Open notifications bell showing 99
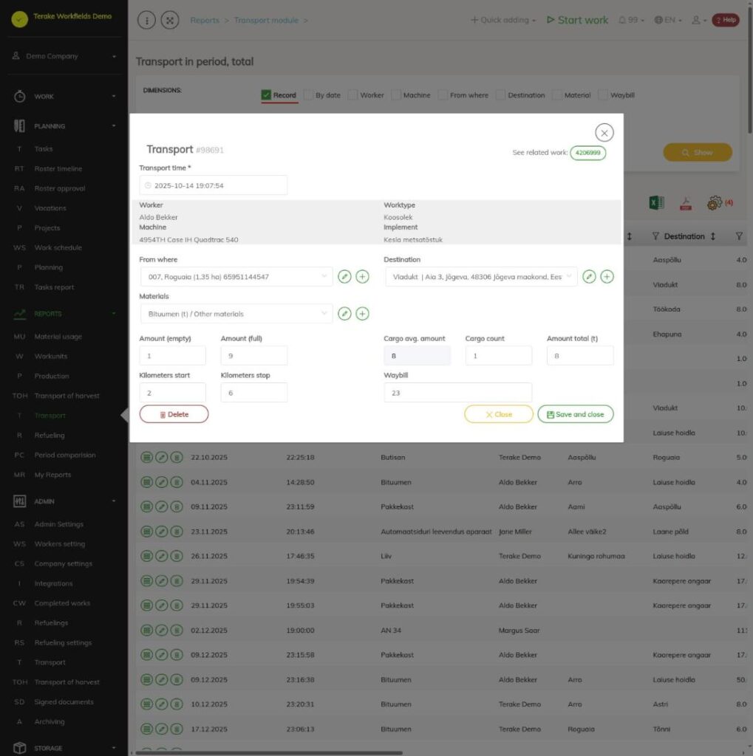753x756 pixels. tap(631, 20)
